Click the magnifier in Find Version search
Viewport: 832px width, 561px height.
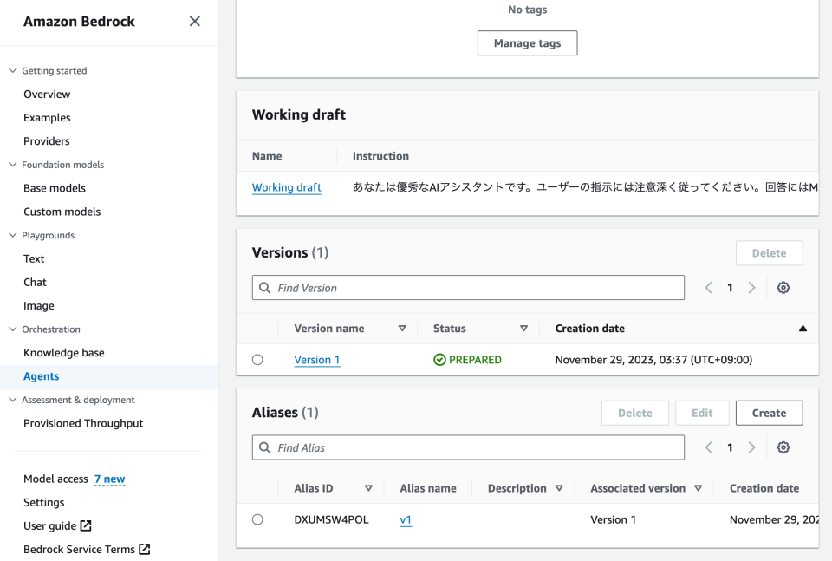click(264, 287)
